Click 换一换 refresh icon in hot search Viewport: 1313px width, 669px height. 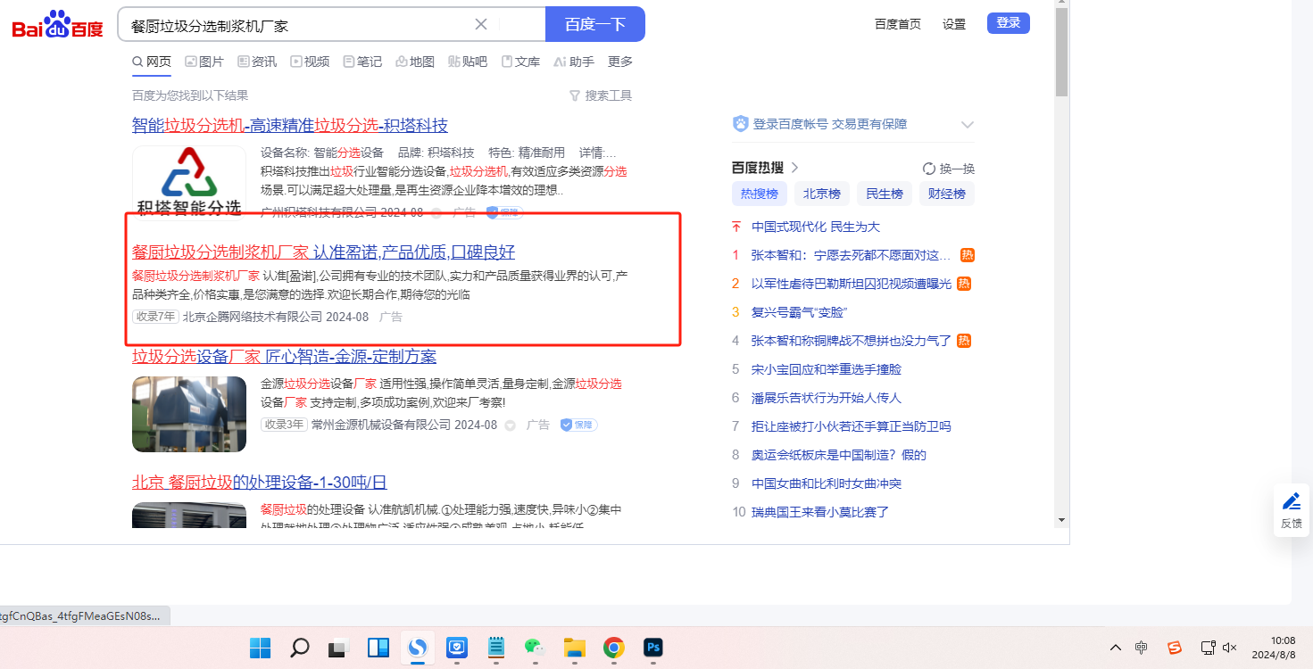(929, 169)
